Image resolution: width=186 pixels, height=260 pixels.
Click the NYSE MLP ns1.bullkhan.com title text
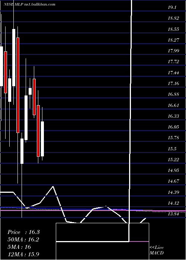29,4
